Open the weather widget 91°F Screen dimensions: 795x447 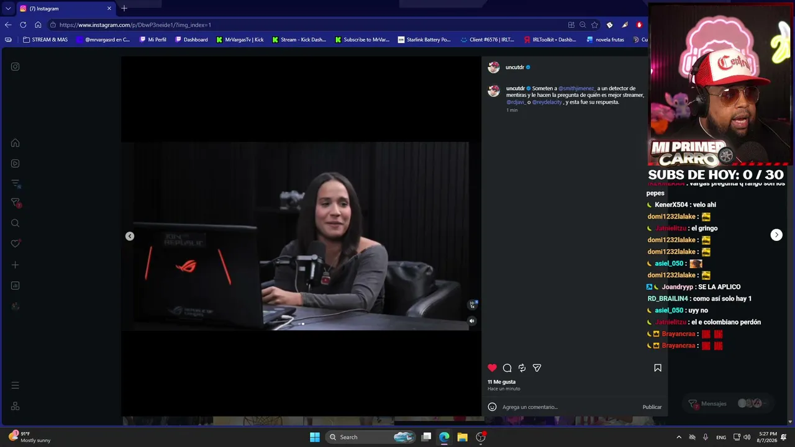(29, 437)
